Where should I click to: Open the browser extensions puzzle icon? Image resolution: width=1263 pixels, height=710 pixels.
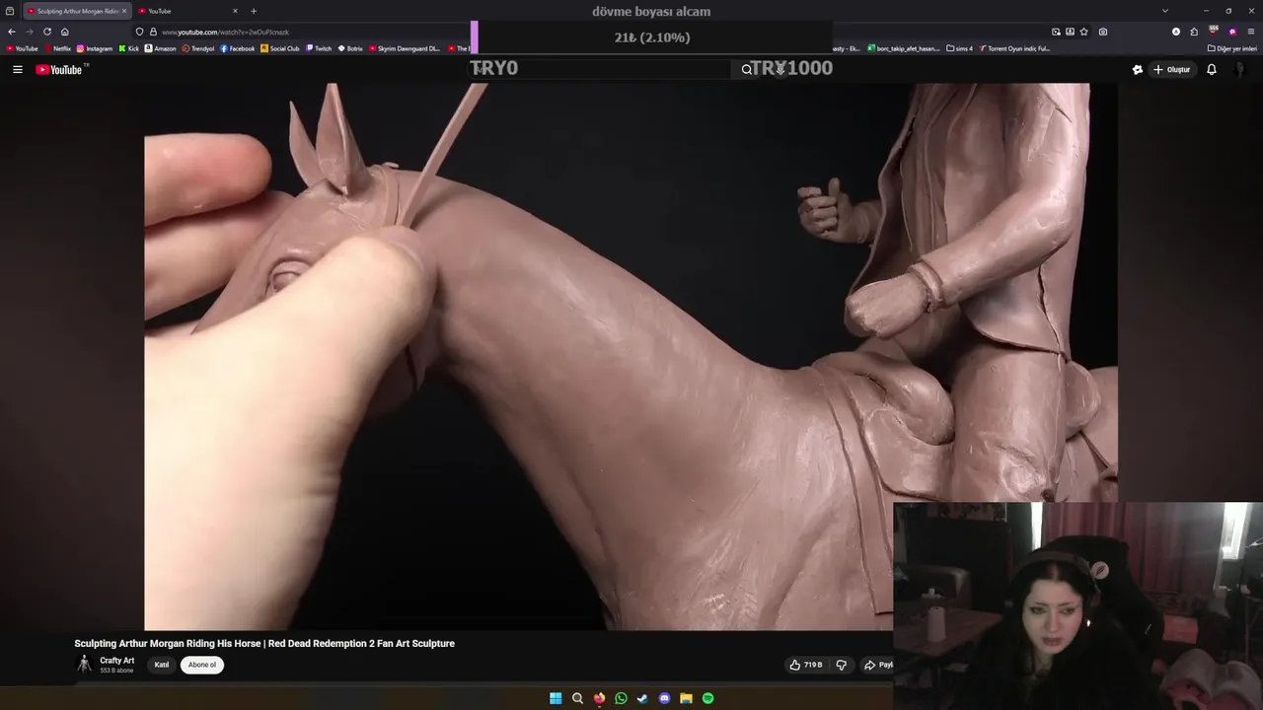(x=1194, y=32)
